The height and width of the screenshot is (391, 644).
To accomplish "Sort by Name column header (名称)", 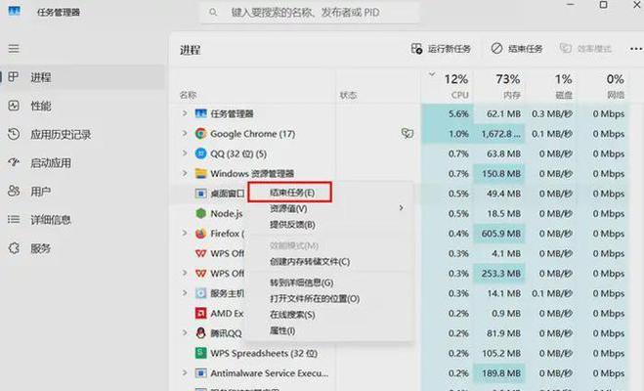I will (x=188, y=95).
